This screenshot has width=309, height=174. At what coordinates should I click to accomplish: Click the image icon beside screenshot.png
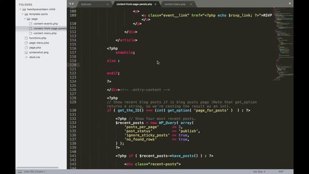point(26,52)
